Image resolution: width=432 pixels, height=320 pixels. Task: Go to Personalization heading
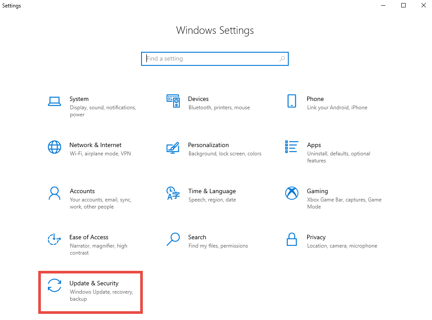pyautogui.click(x=209, y=145)
